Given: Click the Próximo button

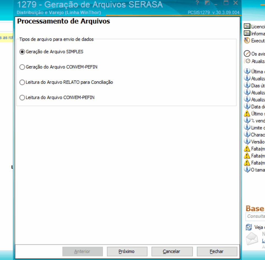Looking at the screenshot, I should tap(127, 251).
